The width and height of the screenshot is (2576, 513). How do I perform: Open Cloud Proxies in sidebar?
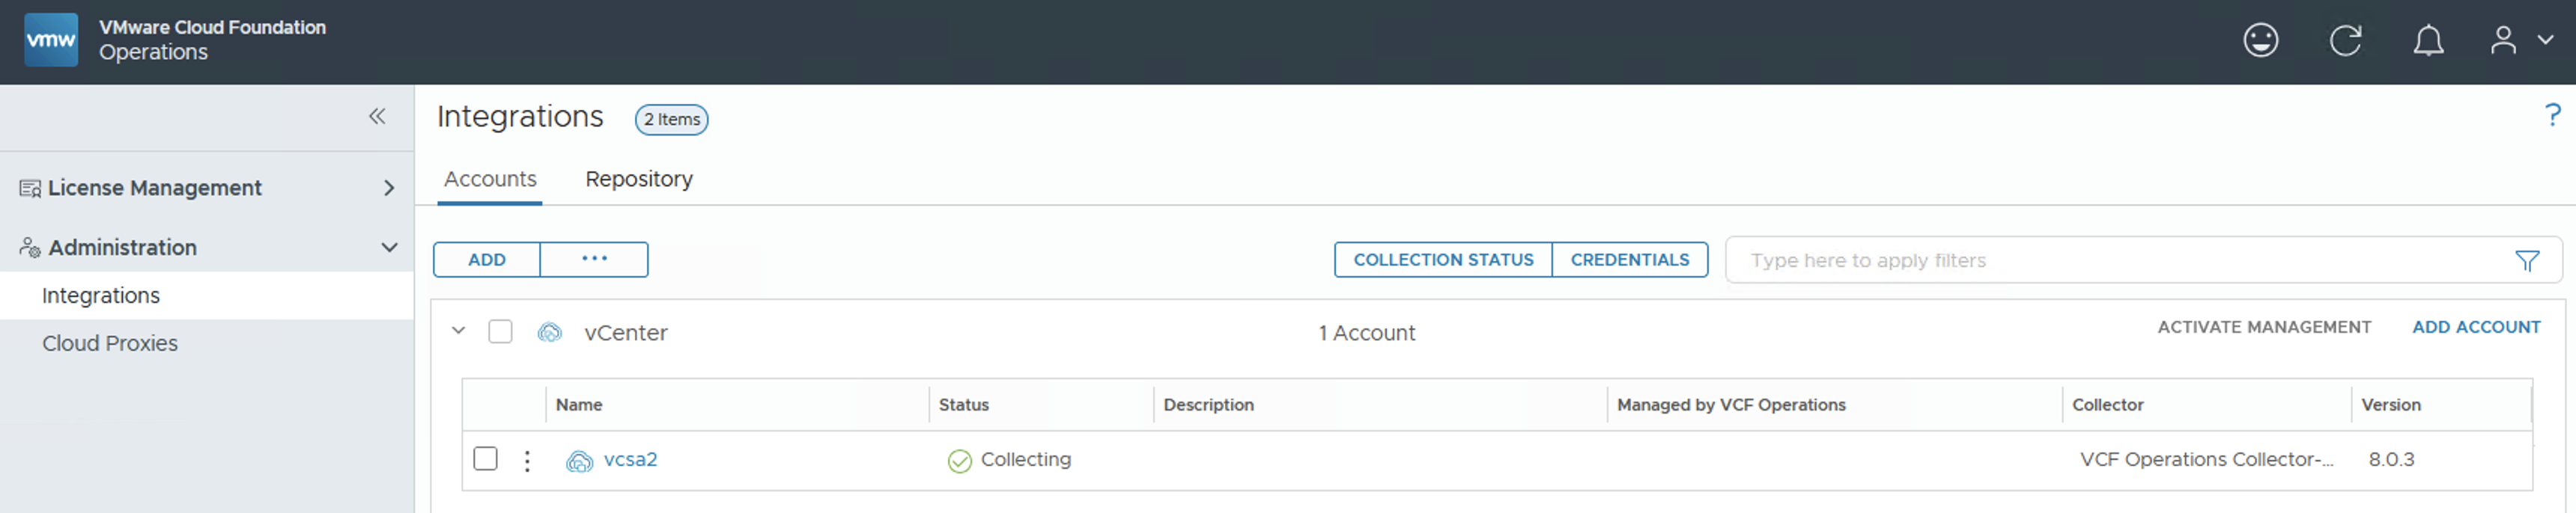110,343
